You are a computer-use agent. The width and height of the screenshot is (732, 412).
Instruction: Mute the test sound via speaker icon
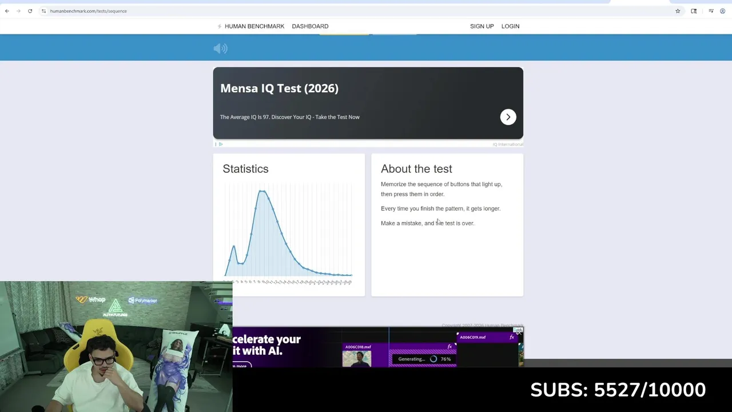pos(220,49)
